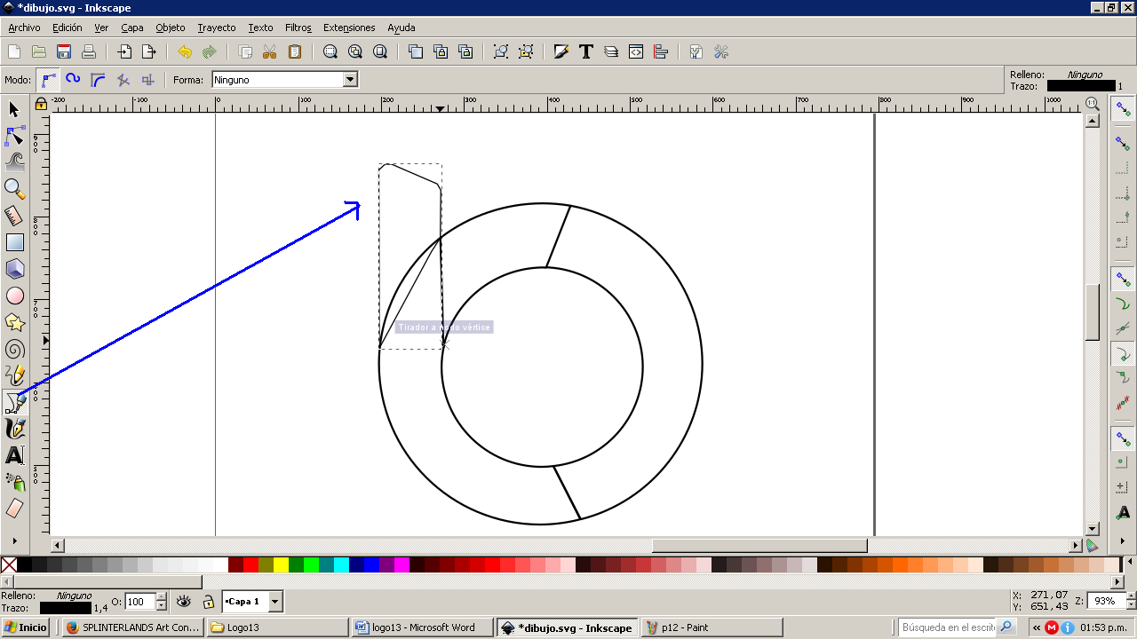The height and width of the screenshot is (639, 1137).
Task: Enable regular Bezier path mode
Action: (49, 80)
